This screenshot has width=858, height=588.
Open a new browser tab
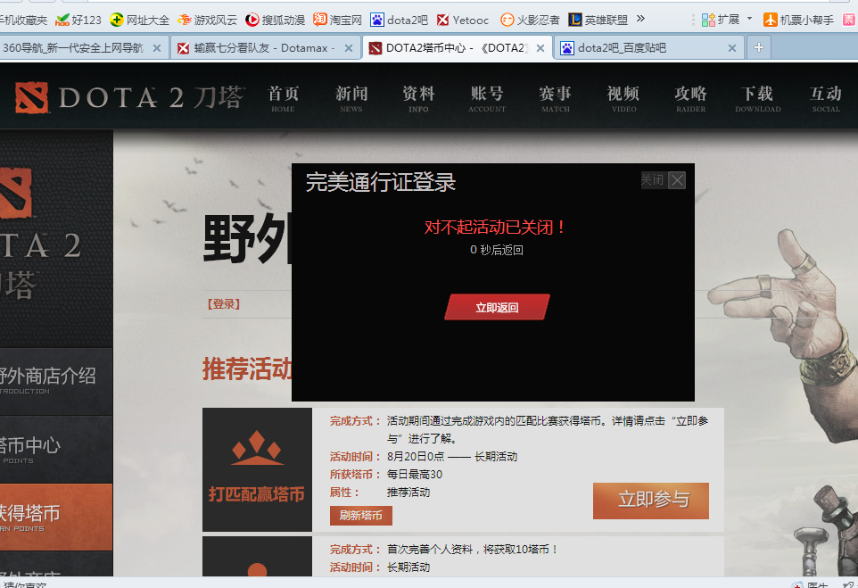(758, 47)
